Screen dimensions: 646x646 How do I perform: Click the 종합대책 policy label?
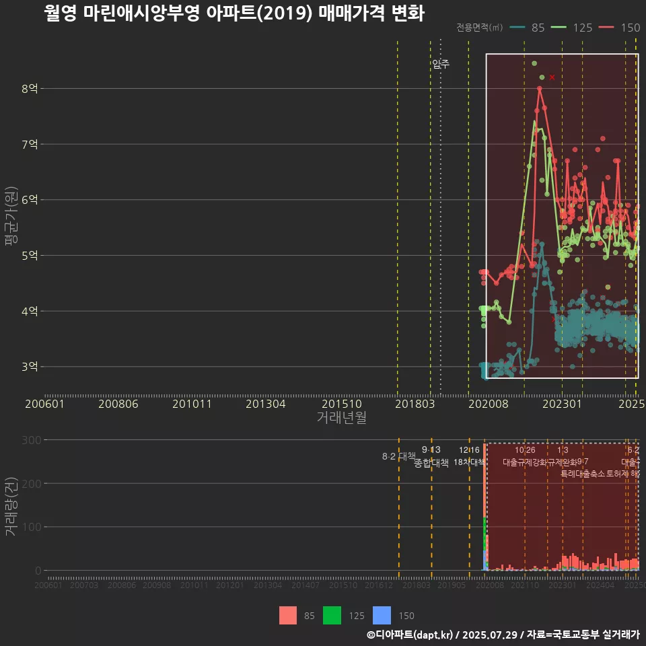click(431, 463)
